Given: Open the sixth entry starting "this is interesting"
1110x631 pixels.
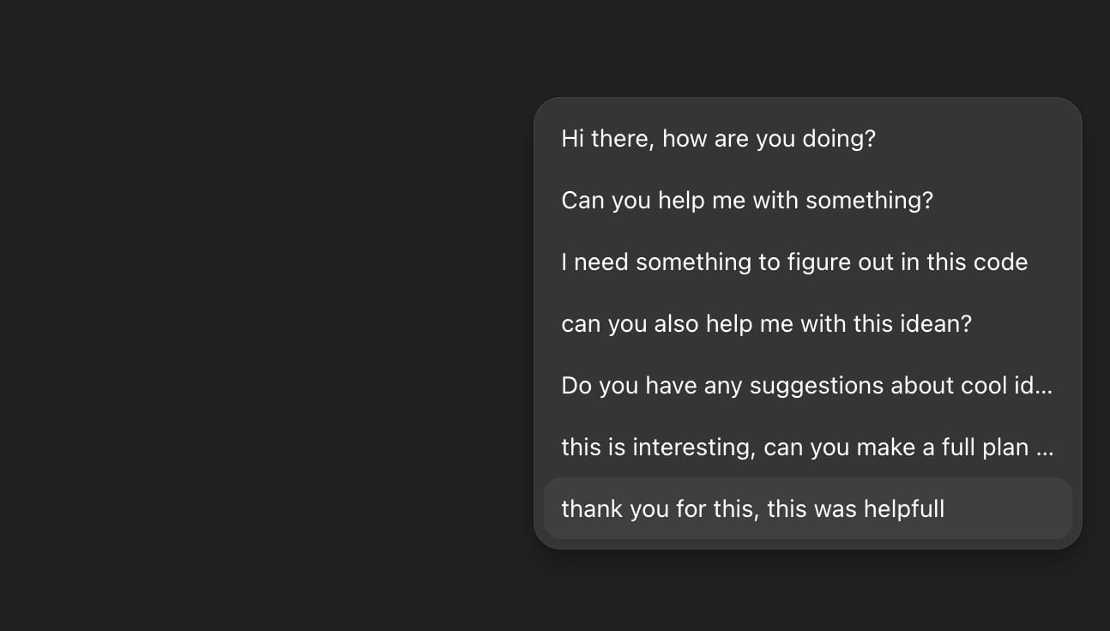Looking at the screenshot, I should (806, 447).
